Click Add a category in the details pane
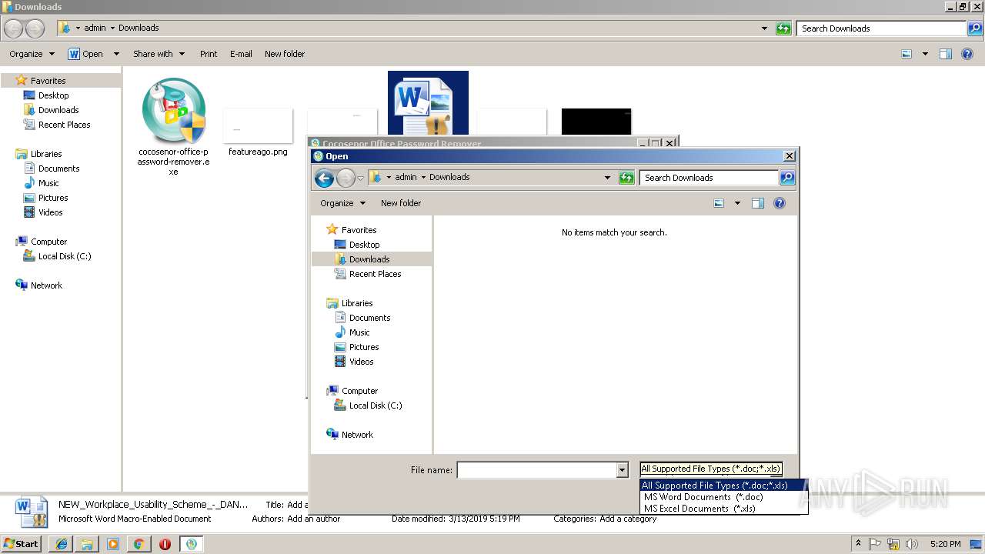 click(x=628, y=519)
